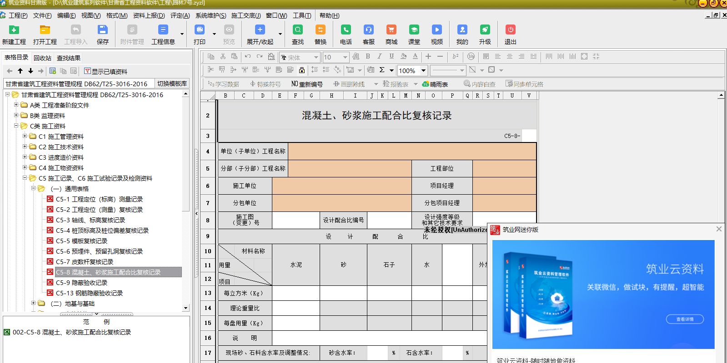
Task: Expand the B类 监理资料 node
Action: pyautogui.click(x=16, y=115)
